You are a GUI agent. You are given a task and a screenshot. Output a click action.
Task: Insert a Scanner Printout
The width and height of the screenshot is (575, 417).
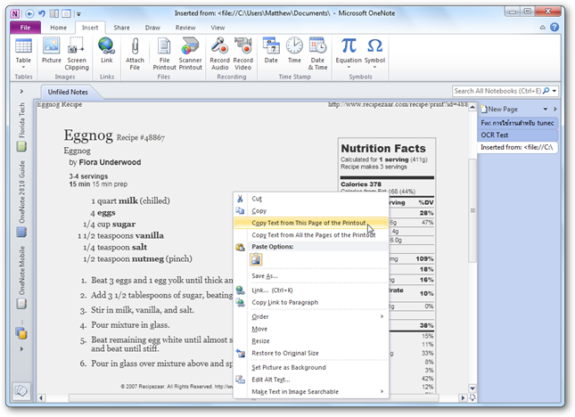(190, 53)
